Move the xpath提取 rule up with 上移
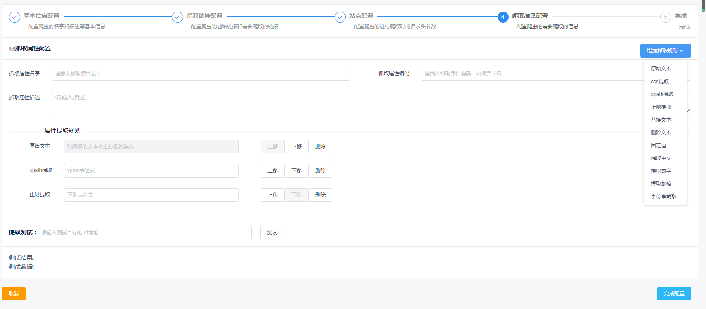The image size is (706, 309). click(x=273, y=171)
